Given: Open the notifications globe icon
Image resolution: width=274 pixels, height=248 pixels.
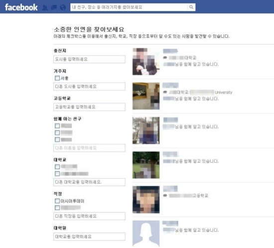Looking at the screenshot, I should coord(63,7).
